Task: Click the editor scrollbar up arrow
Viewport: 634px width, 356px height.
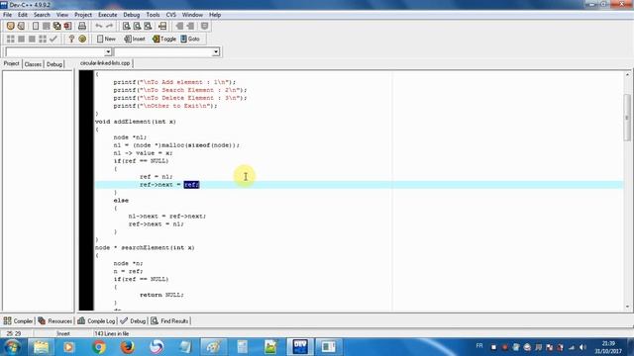Action: [x=627, y=75]
